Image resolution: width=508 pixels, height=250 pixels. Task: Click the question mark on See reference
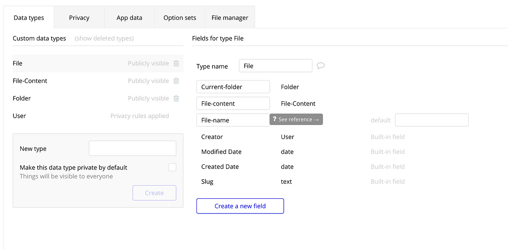[x=275, y=119]
